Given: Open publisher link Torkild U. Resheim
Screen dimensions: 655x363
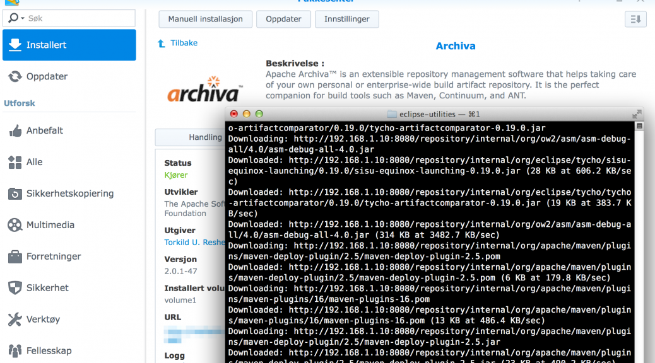Looking at the screenshot, I should tap(195, 242).
